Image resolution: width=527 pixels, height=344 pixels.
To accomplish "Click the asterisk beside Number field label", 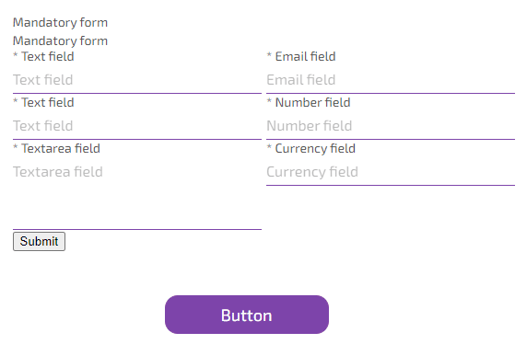I will (269, 100).
